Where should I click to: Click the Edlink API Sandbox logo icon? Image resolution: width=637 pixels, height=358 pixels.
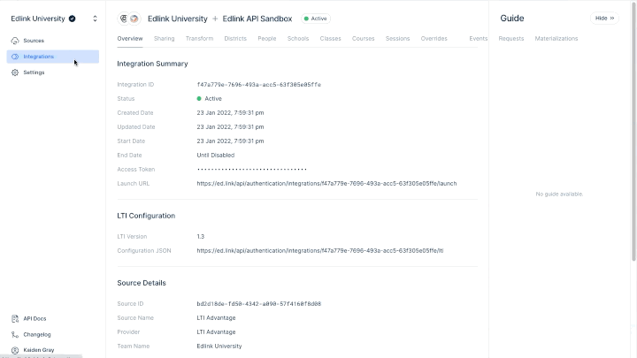(x=134, y=19)
